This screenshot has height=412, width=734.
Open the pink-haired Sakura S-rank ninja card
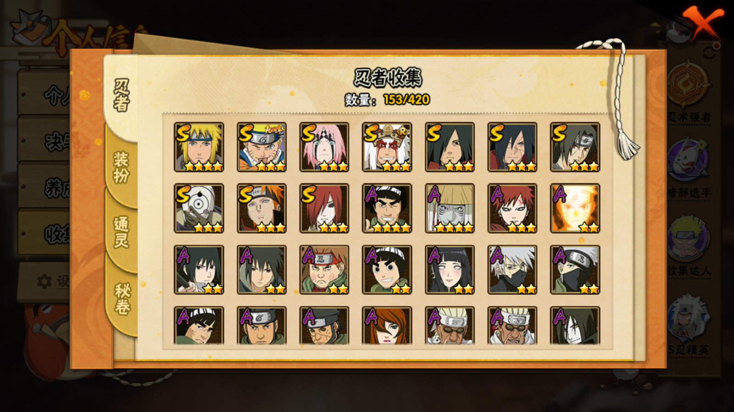(324, 147)
